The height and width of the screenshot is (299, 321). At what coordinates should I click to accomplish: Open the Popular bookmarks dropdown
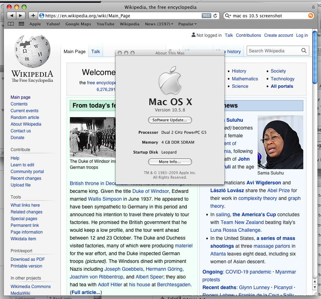pos(187,24)
